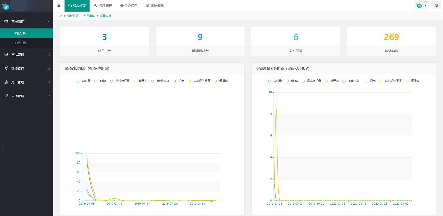Click the 2019-10-20 label on UV chart axis

pyautogui.click(x=316, y=204)
